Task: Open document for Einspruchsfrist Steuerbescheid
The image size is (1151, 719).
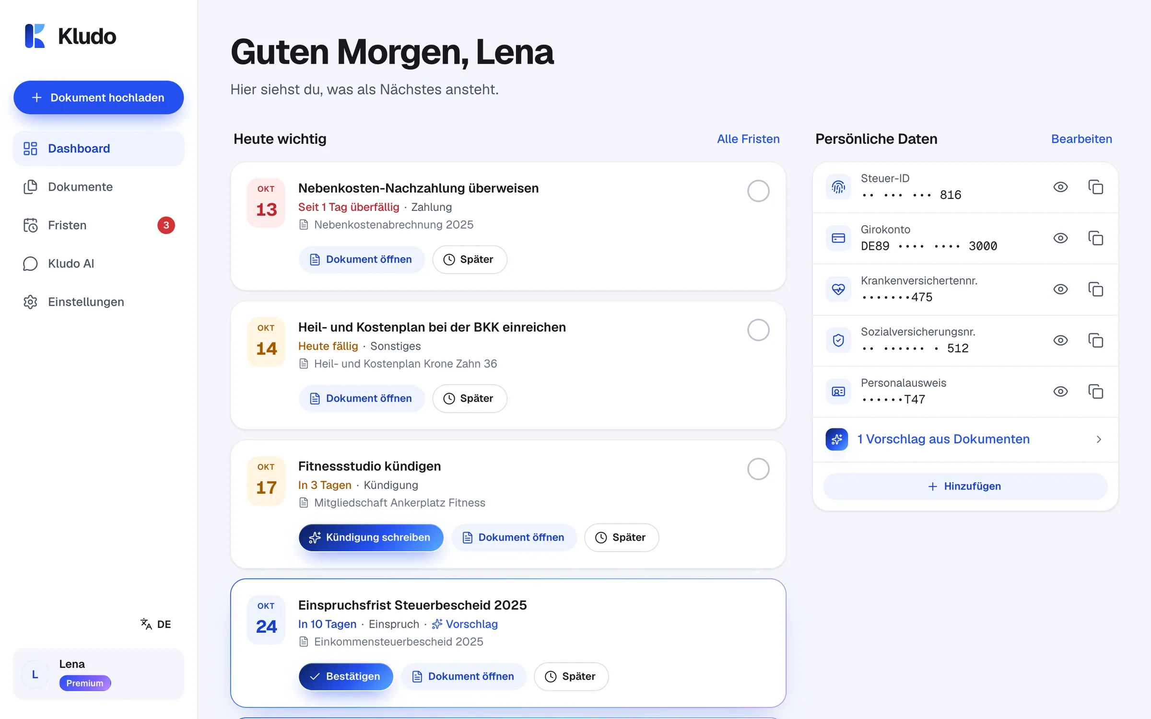Action: [463, 676]
